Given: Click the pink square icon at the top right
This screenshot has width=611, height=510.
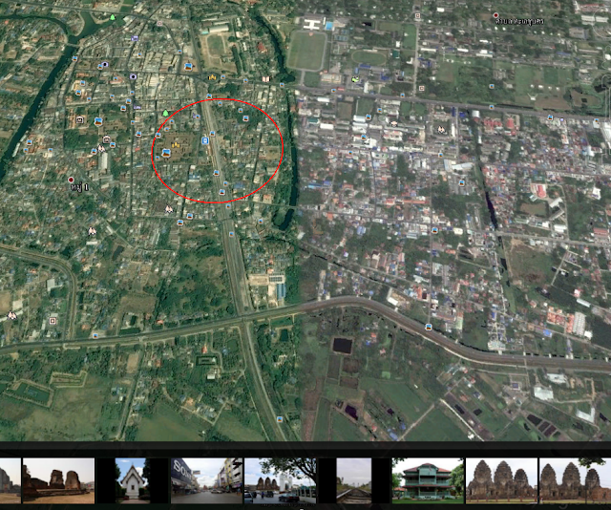Looking at the screenshot, I should point(418,16).
